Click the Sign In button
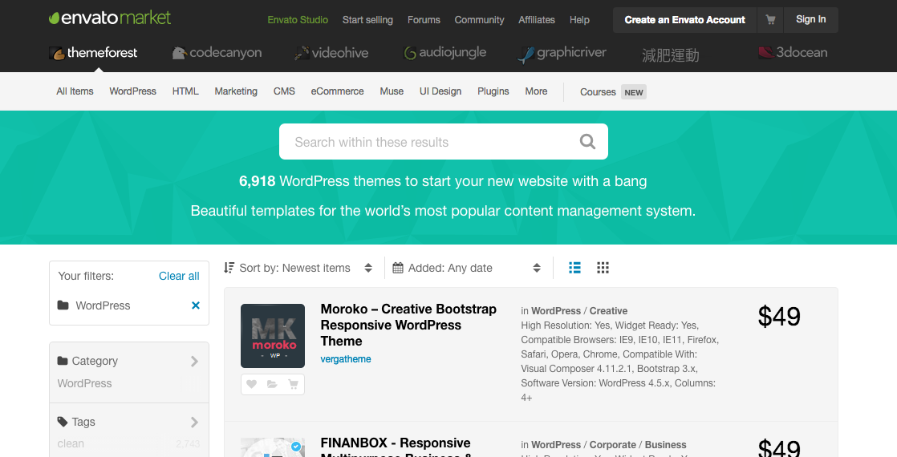 810,19
